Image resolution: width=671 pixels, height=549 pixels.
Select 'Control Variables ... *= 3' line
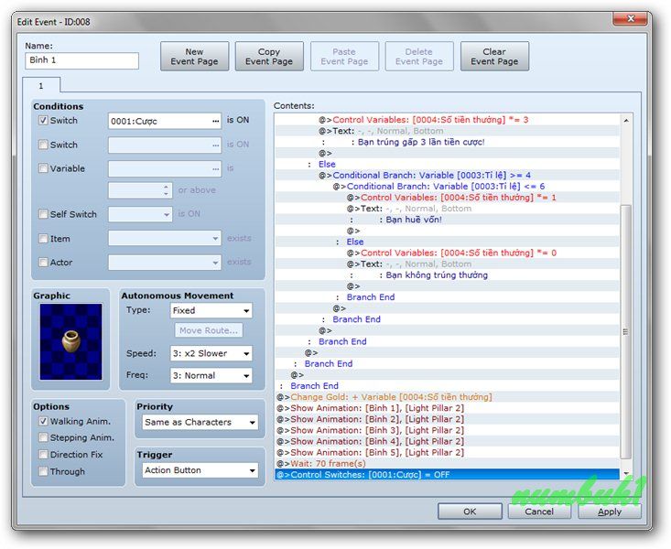[447, 120]
